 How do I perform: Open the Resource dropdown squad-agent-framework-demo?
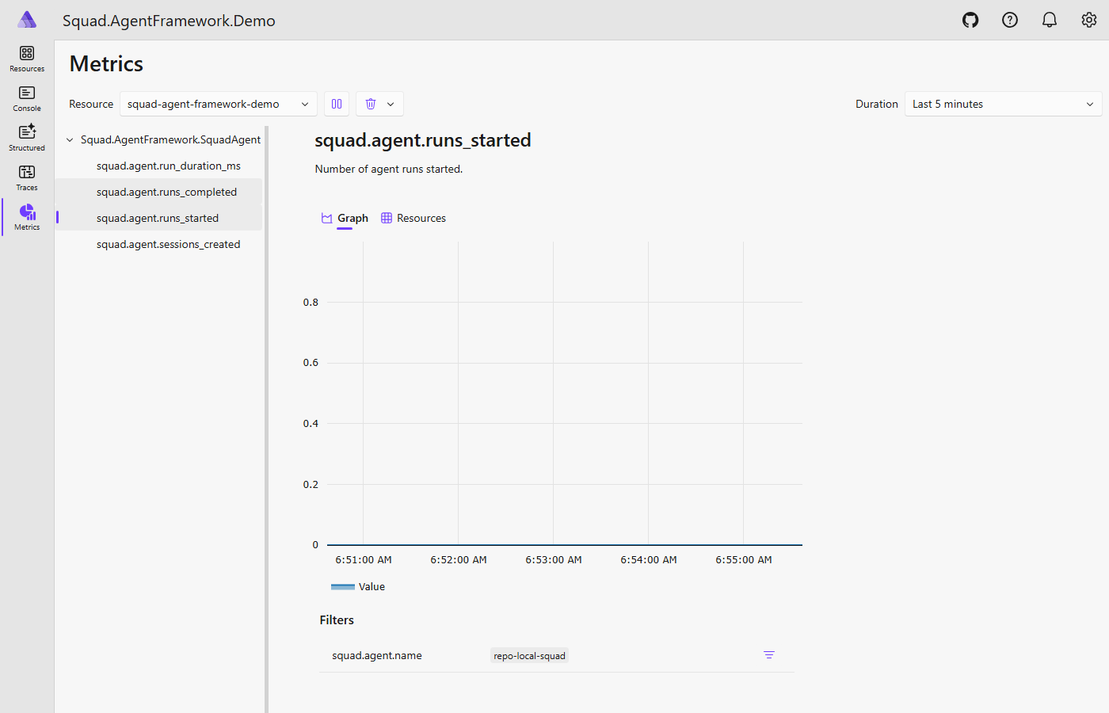point(219,104)
